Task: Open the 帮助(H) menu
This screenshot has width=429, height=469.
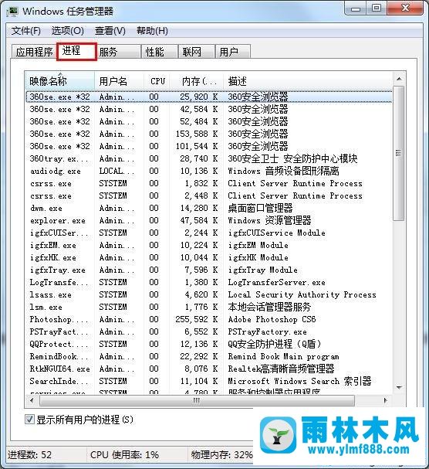Action: point(152,31)
